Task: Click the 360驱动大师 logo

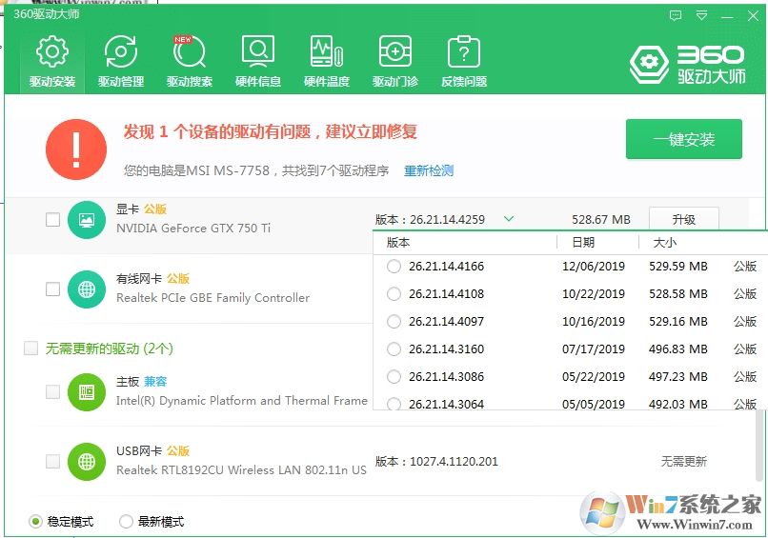Action: pyautogui.click(x=688, y=65)
